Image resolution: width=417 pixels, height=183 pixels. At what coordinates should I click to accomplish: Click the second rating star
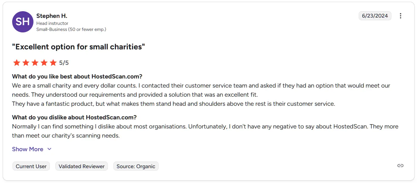click(x=26, y=63)
